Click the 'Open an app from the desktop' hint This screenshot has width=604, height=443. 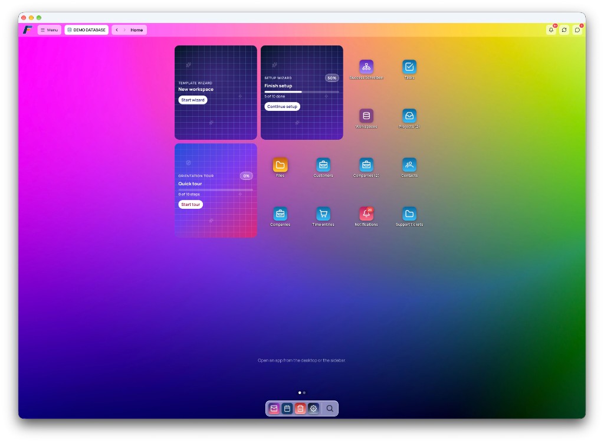(301, 360)
